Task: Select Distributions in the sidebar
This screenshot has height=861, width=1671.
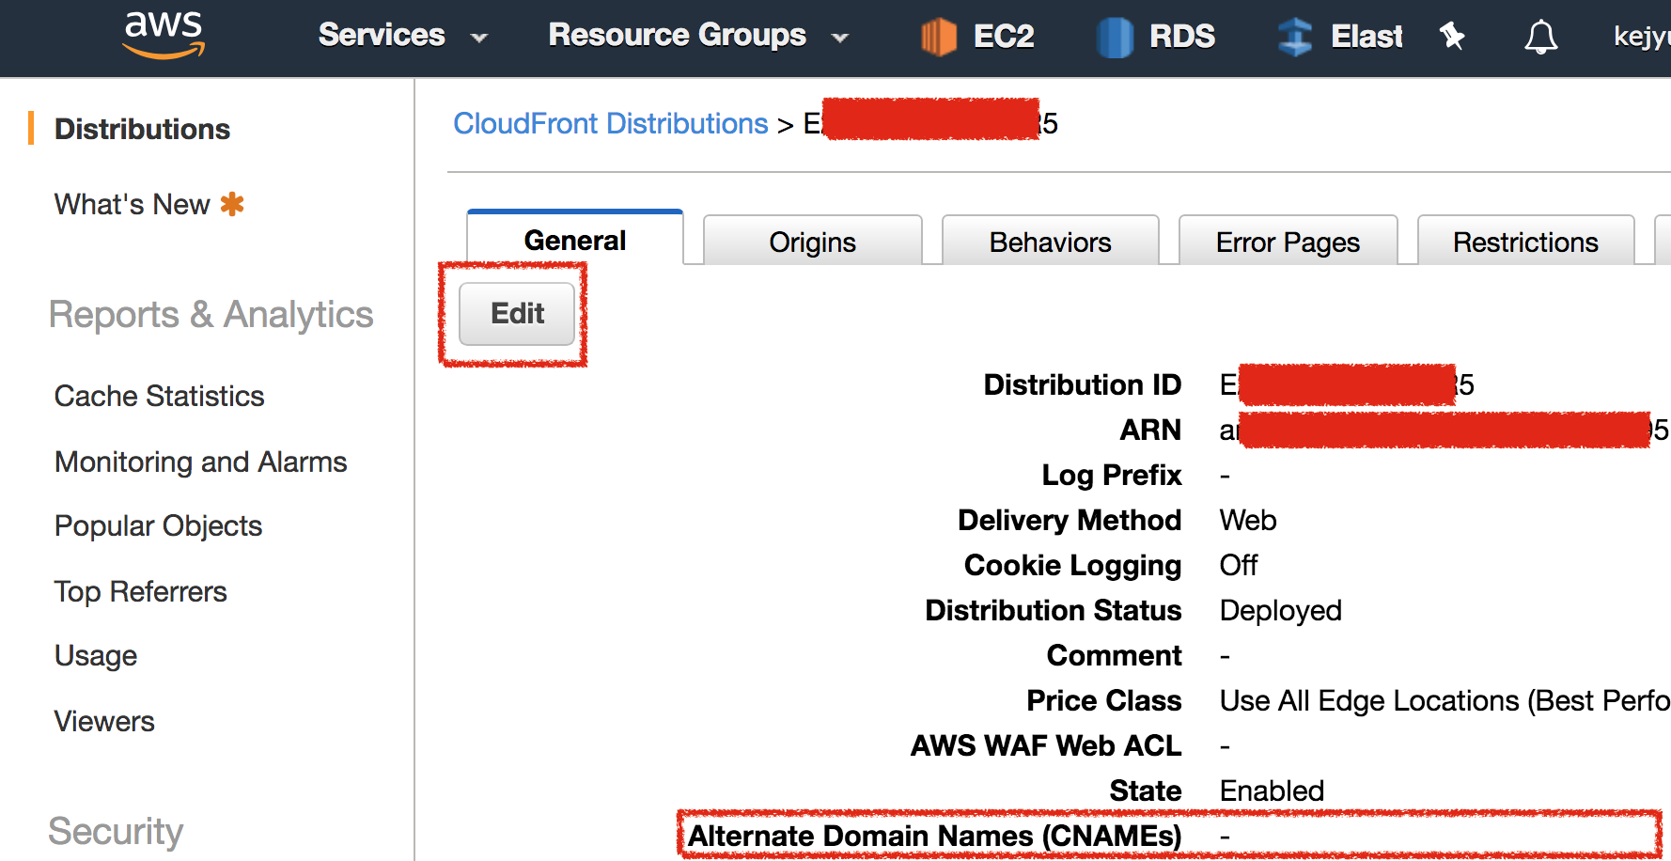Action: point(142,129)
